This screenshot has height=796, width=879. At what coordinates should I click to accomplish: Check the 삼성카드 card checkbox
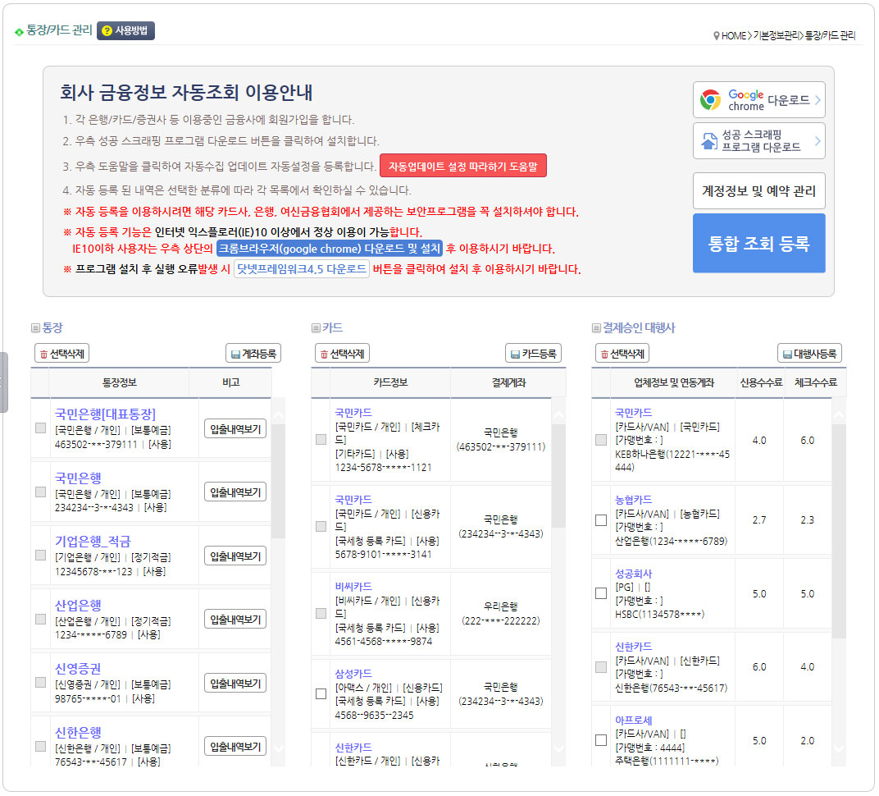[x=321, y=694]
